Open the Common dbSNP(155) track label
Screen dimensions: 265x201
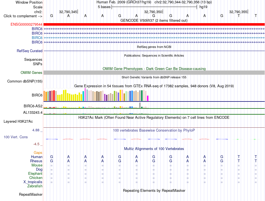[25, 81]
